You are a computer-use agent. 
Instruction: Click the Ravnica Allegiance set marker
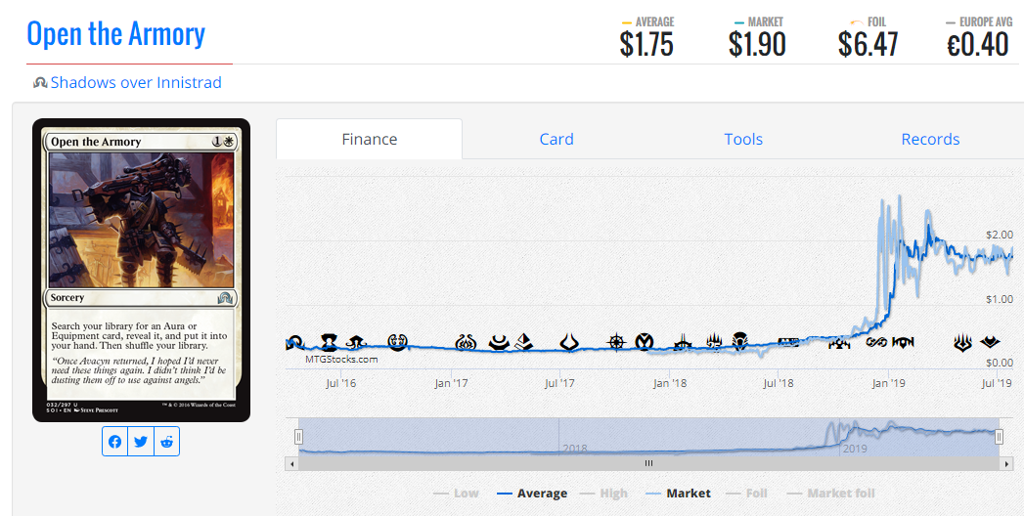click(x=903, y=342)
